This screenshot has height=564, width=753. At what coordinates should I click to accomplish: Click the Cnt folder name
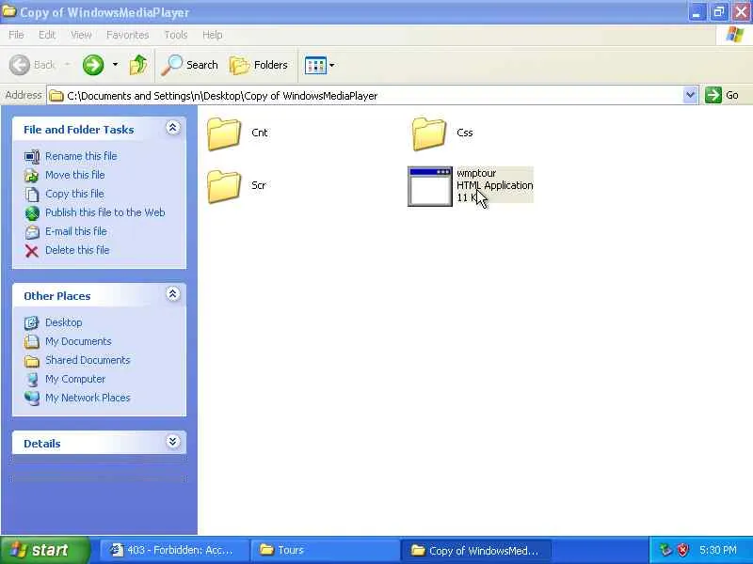coord(260,133)
